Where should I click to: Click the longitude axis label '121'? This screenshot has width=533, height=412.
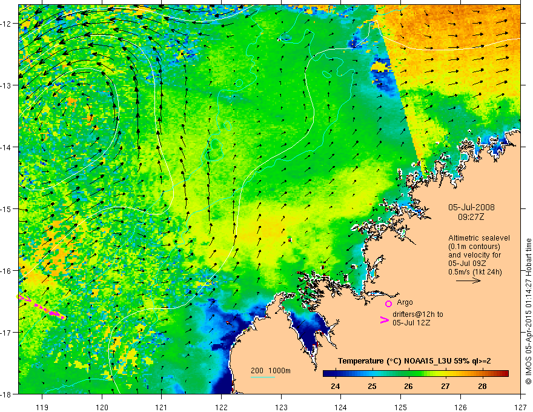click(x=162, y=407)
